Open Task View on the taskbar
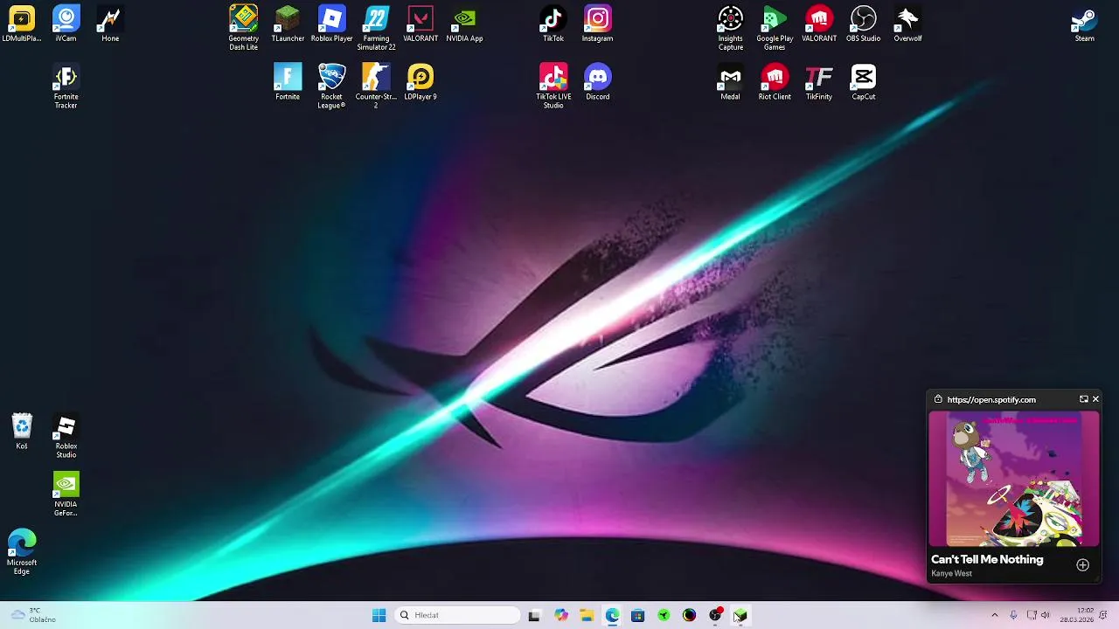1119x629 pixels. pyautogui.click(x=534, y=615)
